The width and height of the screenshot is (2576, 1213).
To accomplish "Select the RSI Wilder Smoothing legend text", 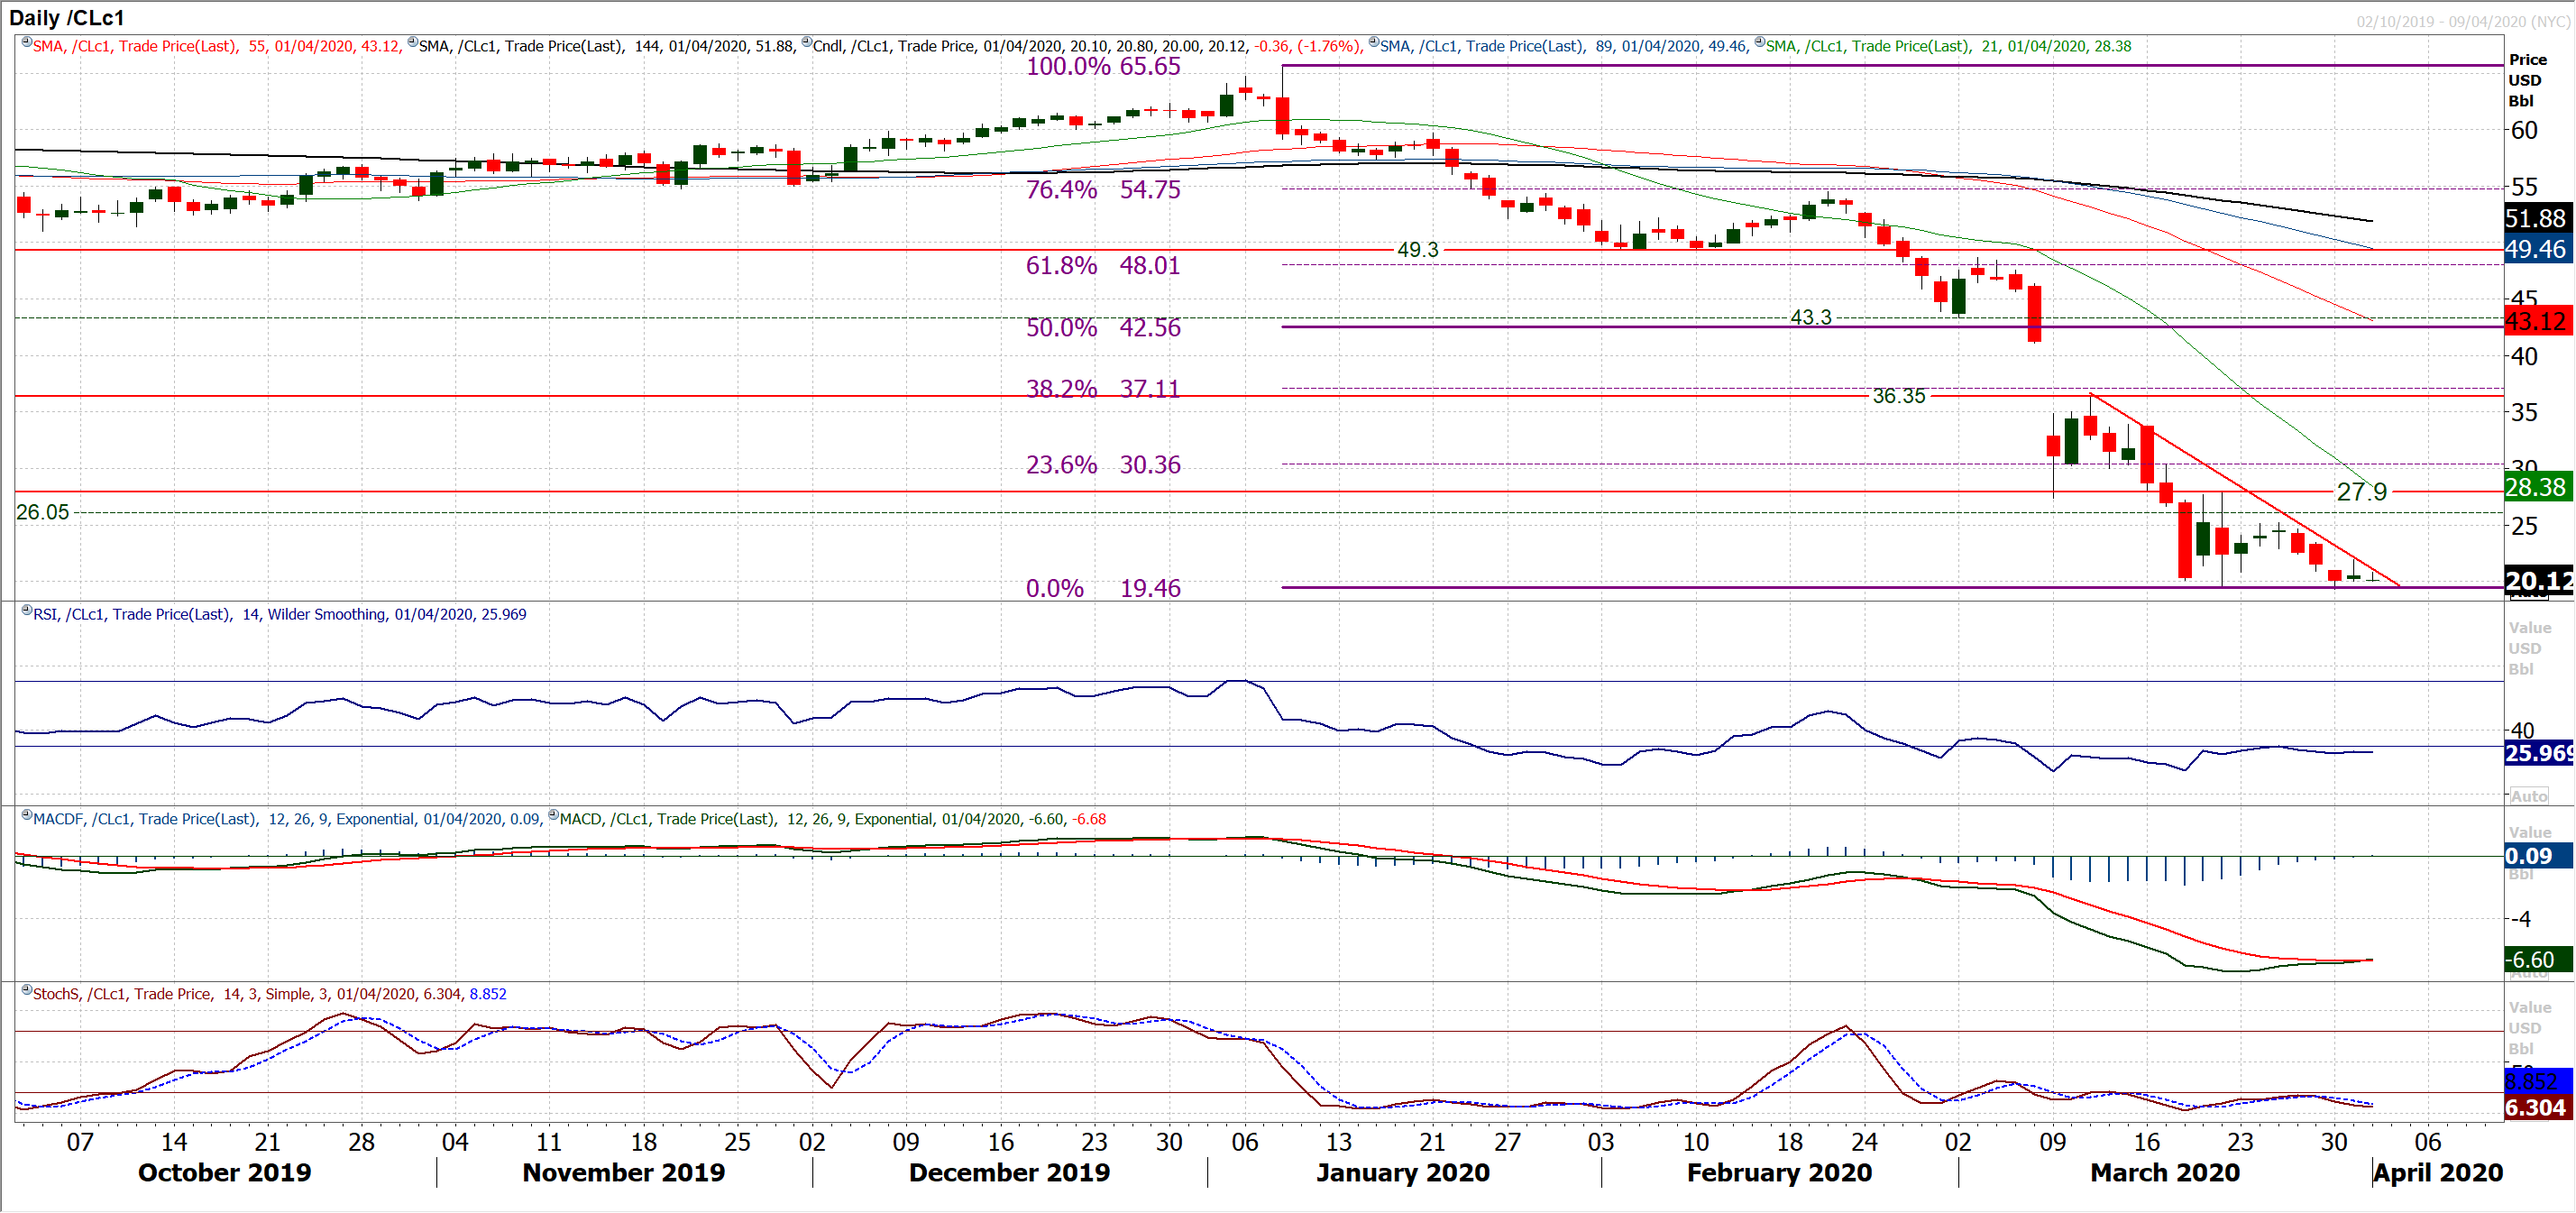I will coord(280,614).
